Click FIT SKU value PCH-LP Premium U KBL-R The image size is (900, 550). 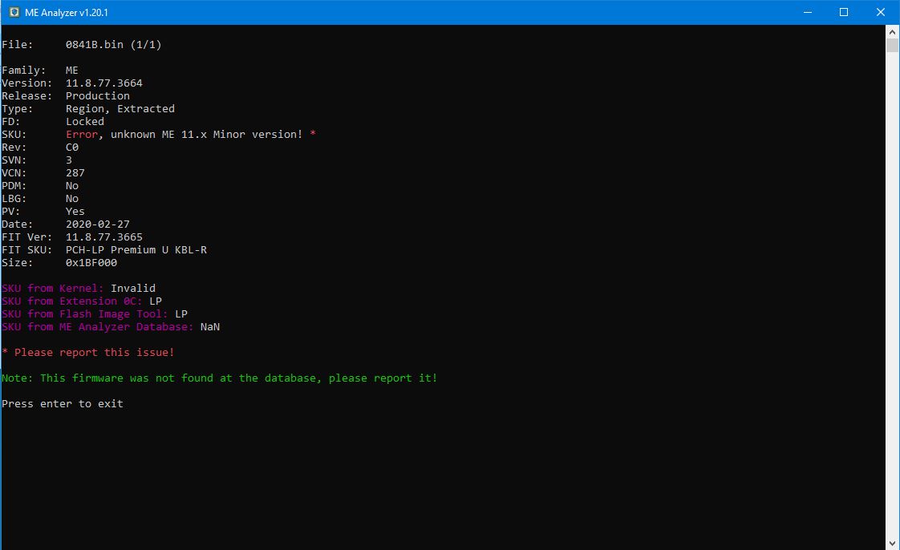coord(136,250)
